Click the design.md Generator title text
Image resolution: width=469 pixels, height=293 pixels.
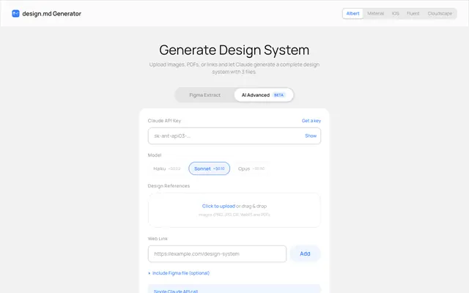click(x=52, y=14)
